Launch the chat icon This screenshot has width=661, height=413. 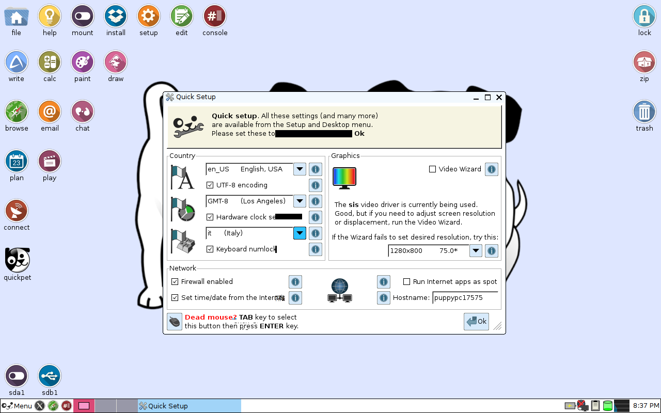83,112
